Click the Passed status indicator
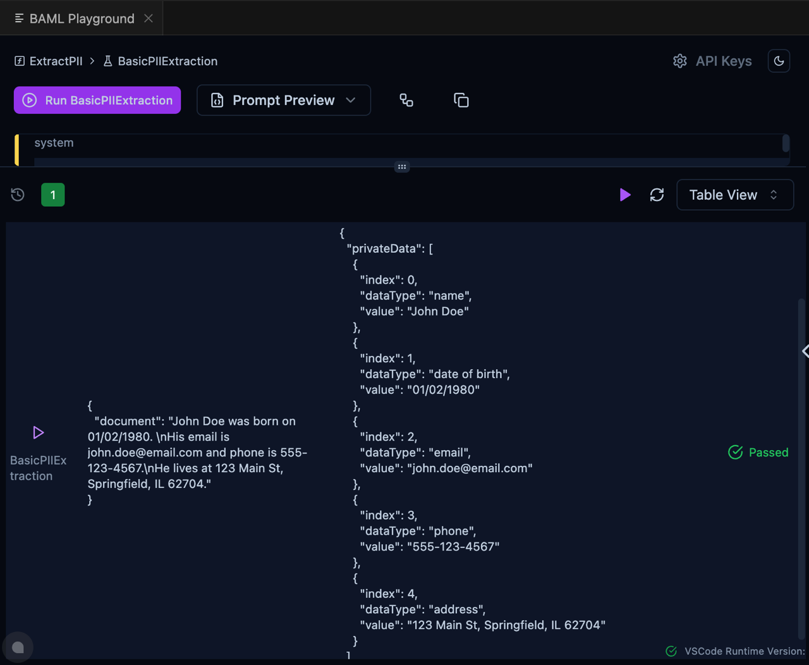This screenshot has width=809, height=665. (x=758, y=452)
